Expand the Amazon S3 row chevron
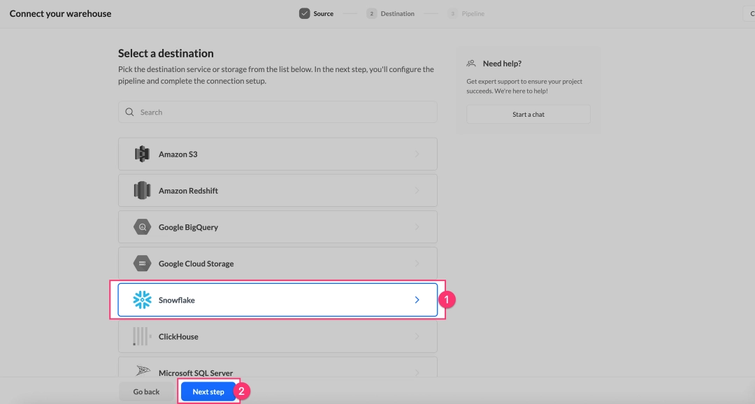This screenshot has height=404, width=755. (x=417, y=154)
